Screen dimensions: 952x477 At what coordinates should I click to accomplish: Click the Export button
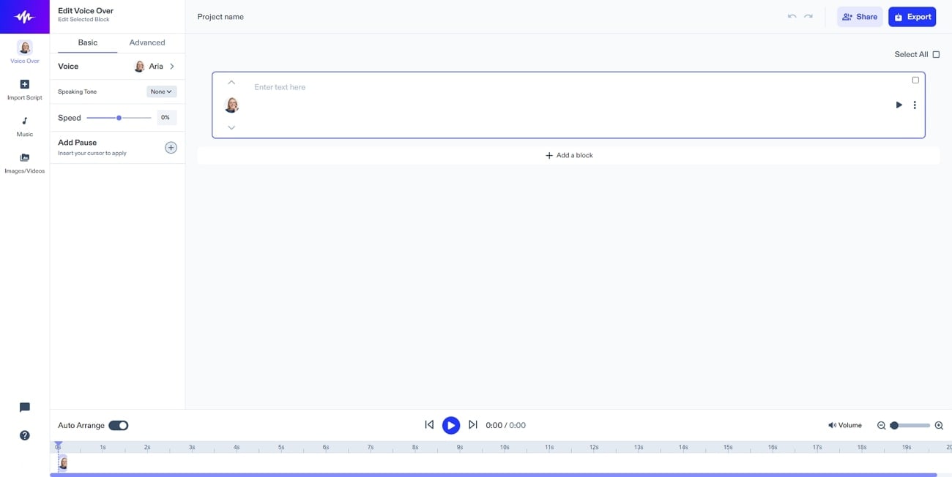click(912, 17)
